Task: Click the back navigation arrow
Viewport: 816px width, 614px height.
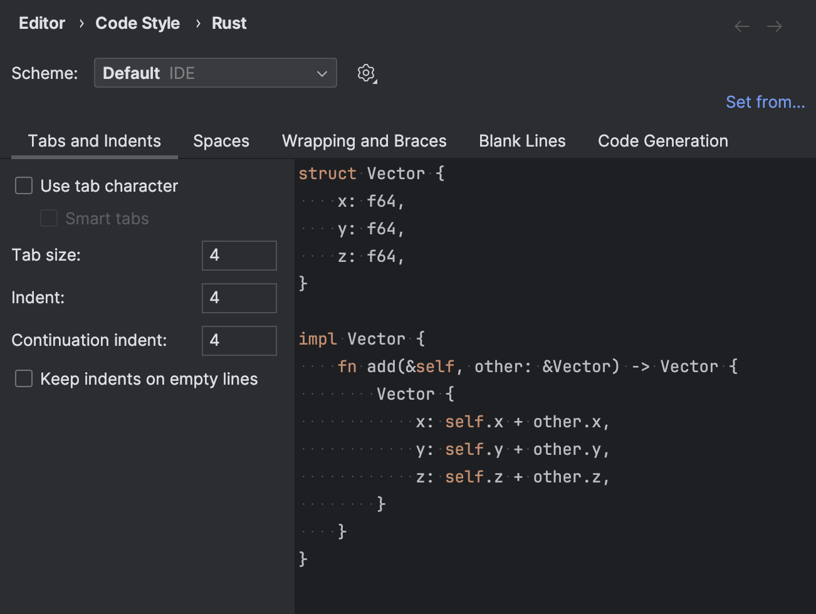Action: [x=741, y=26]
